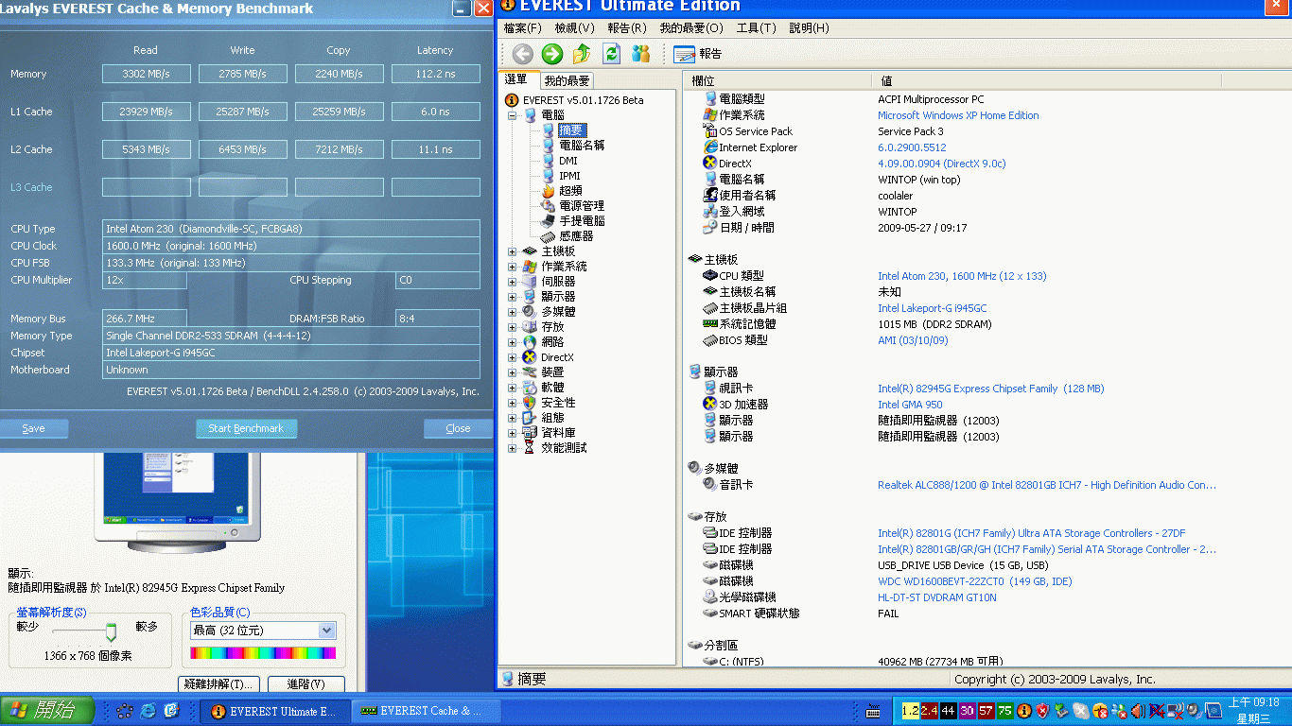The width and height of the screenshot is (1292, 726).
Task: Expand the 主機板 tree node
Action: pyautogui.click(x=513, y=251)
